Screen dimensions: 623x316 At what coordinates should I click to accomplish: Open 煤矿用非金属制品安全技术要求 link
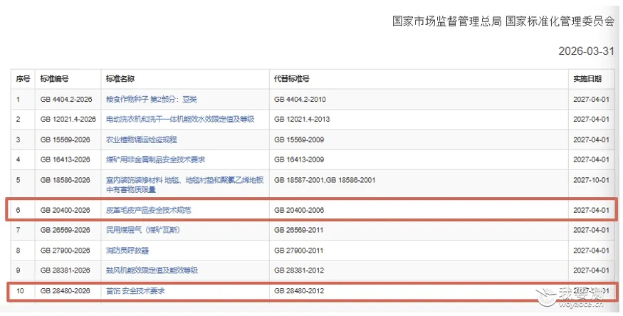pos(155,159)
